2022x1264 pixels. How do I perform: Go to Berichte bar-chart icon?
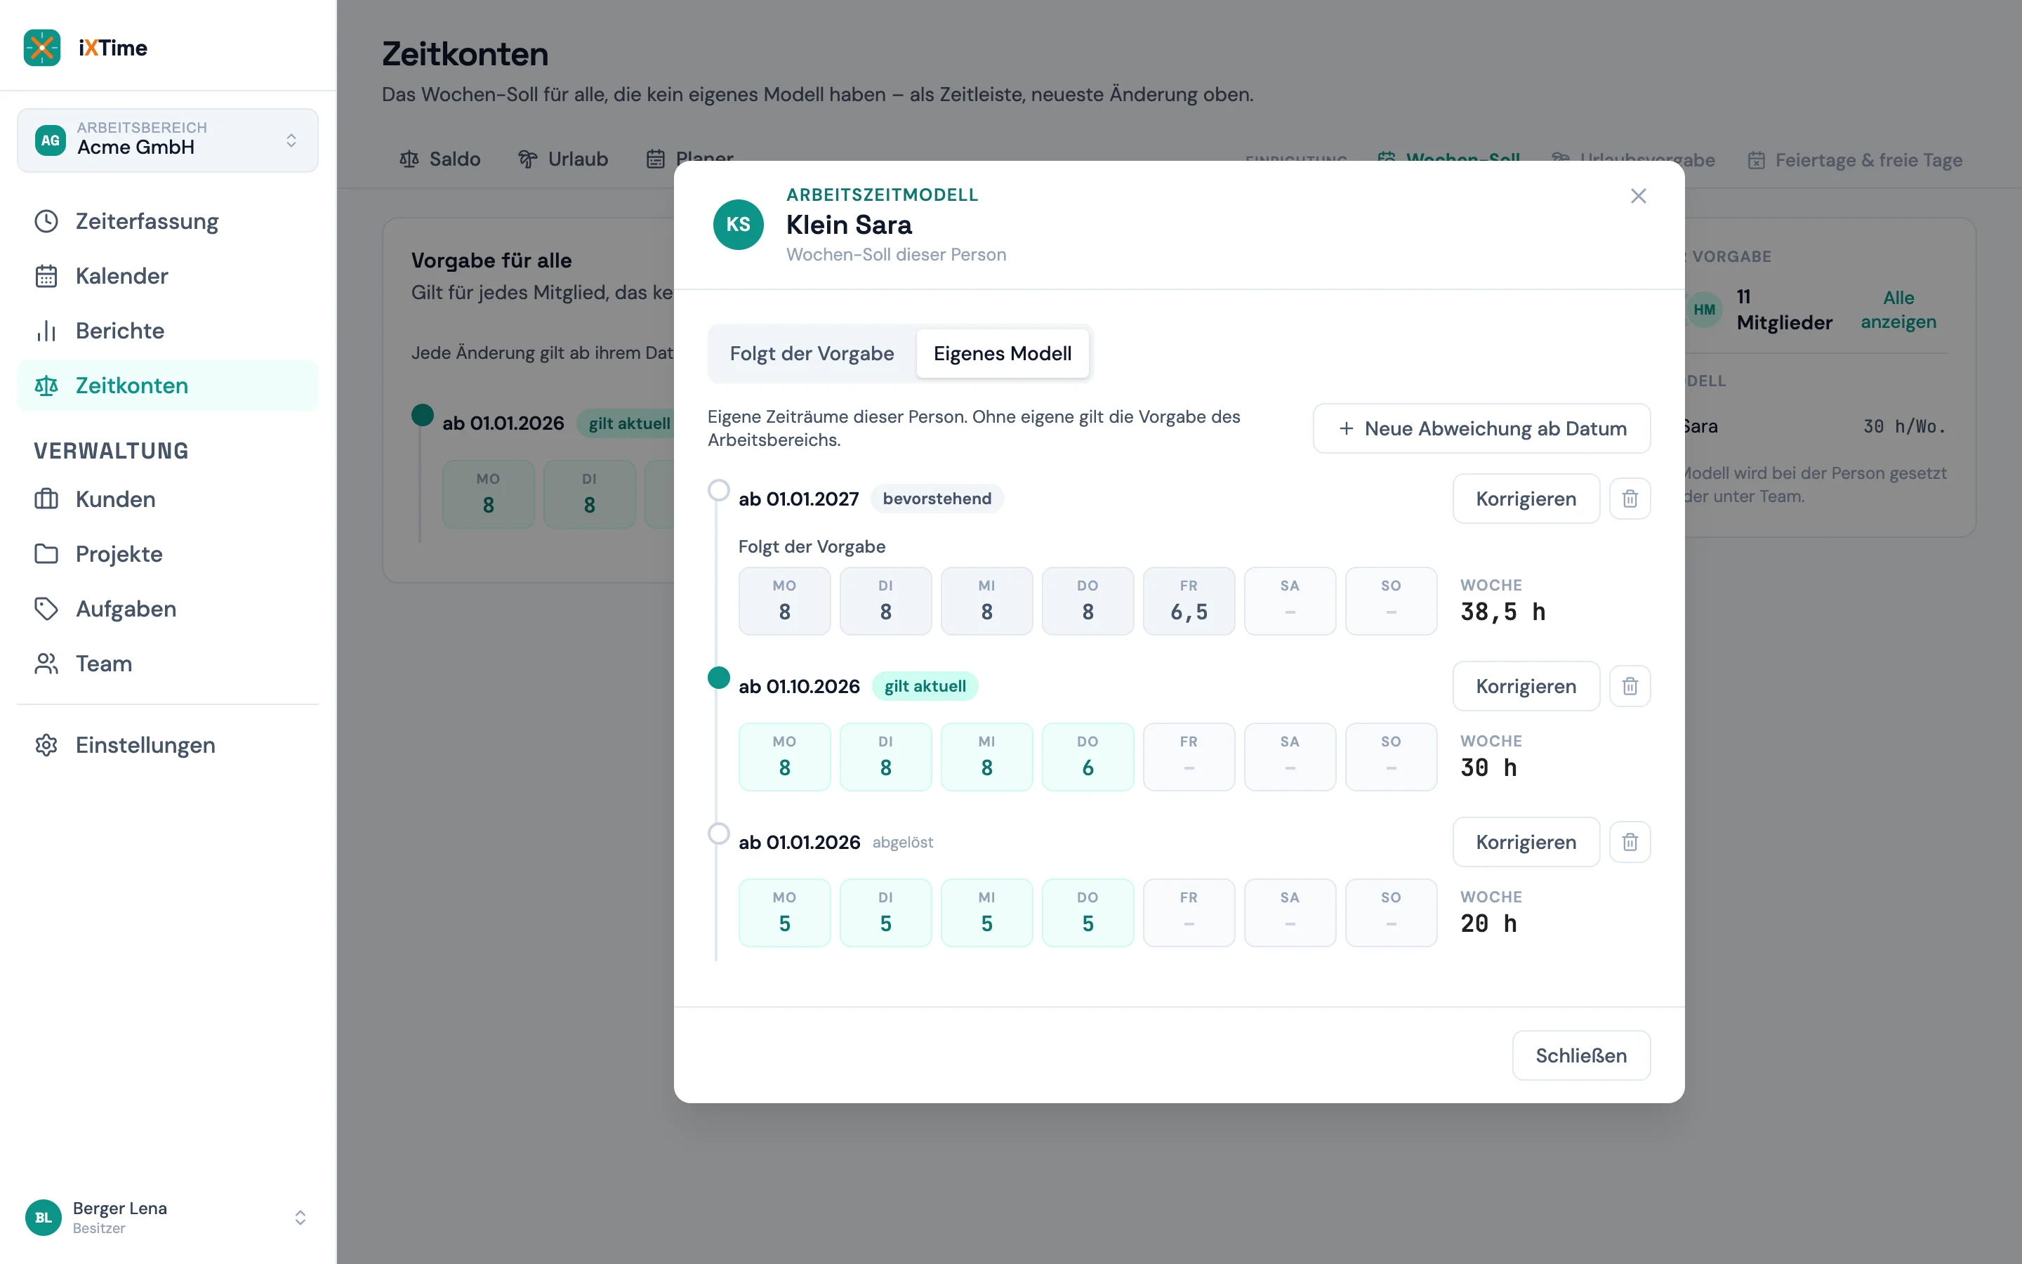[46, 331]
